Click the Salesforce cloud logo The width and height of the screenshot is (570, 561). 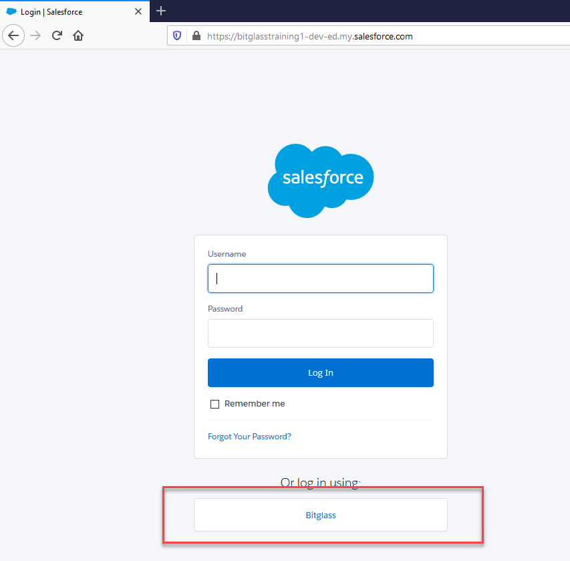tap(320, 179)
